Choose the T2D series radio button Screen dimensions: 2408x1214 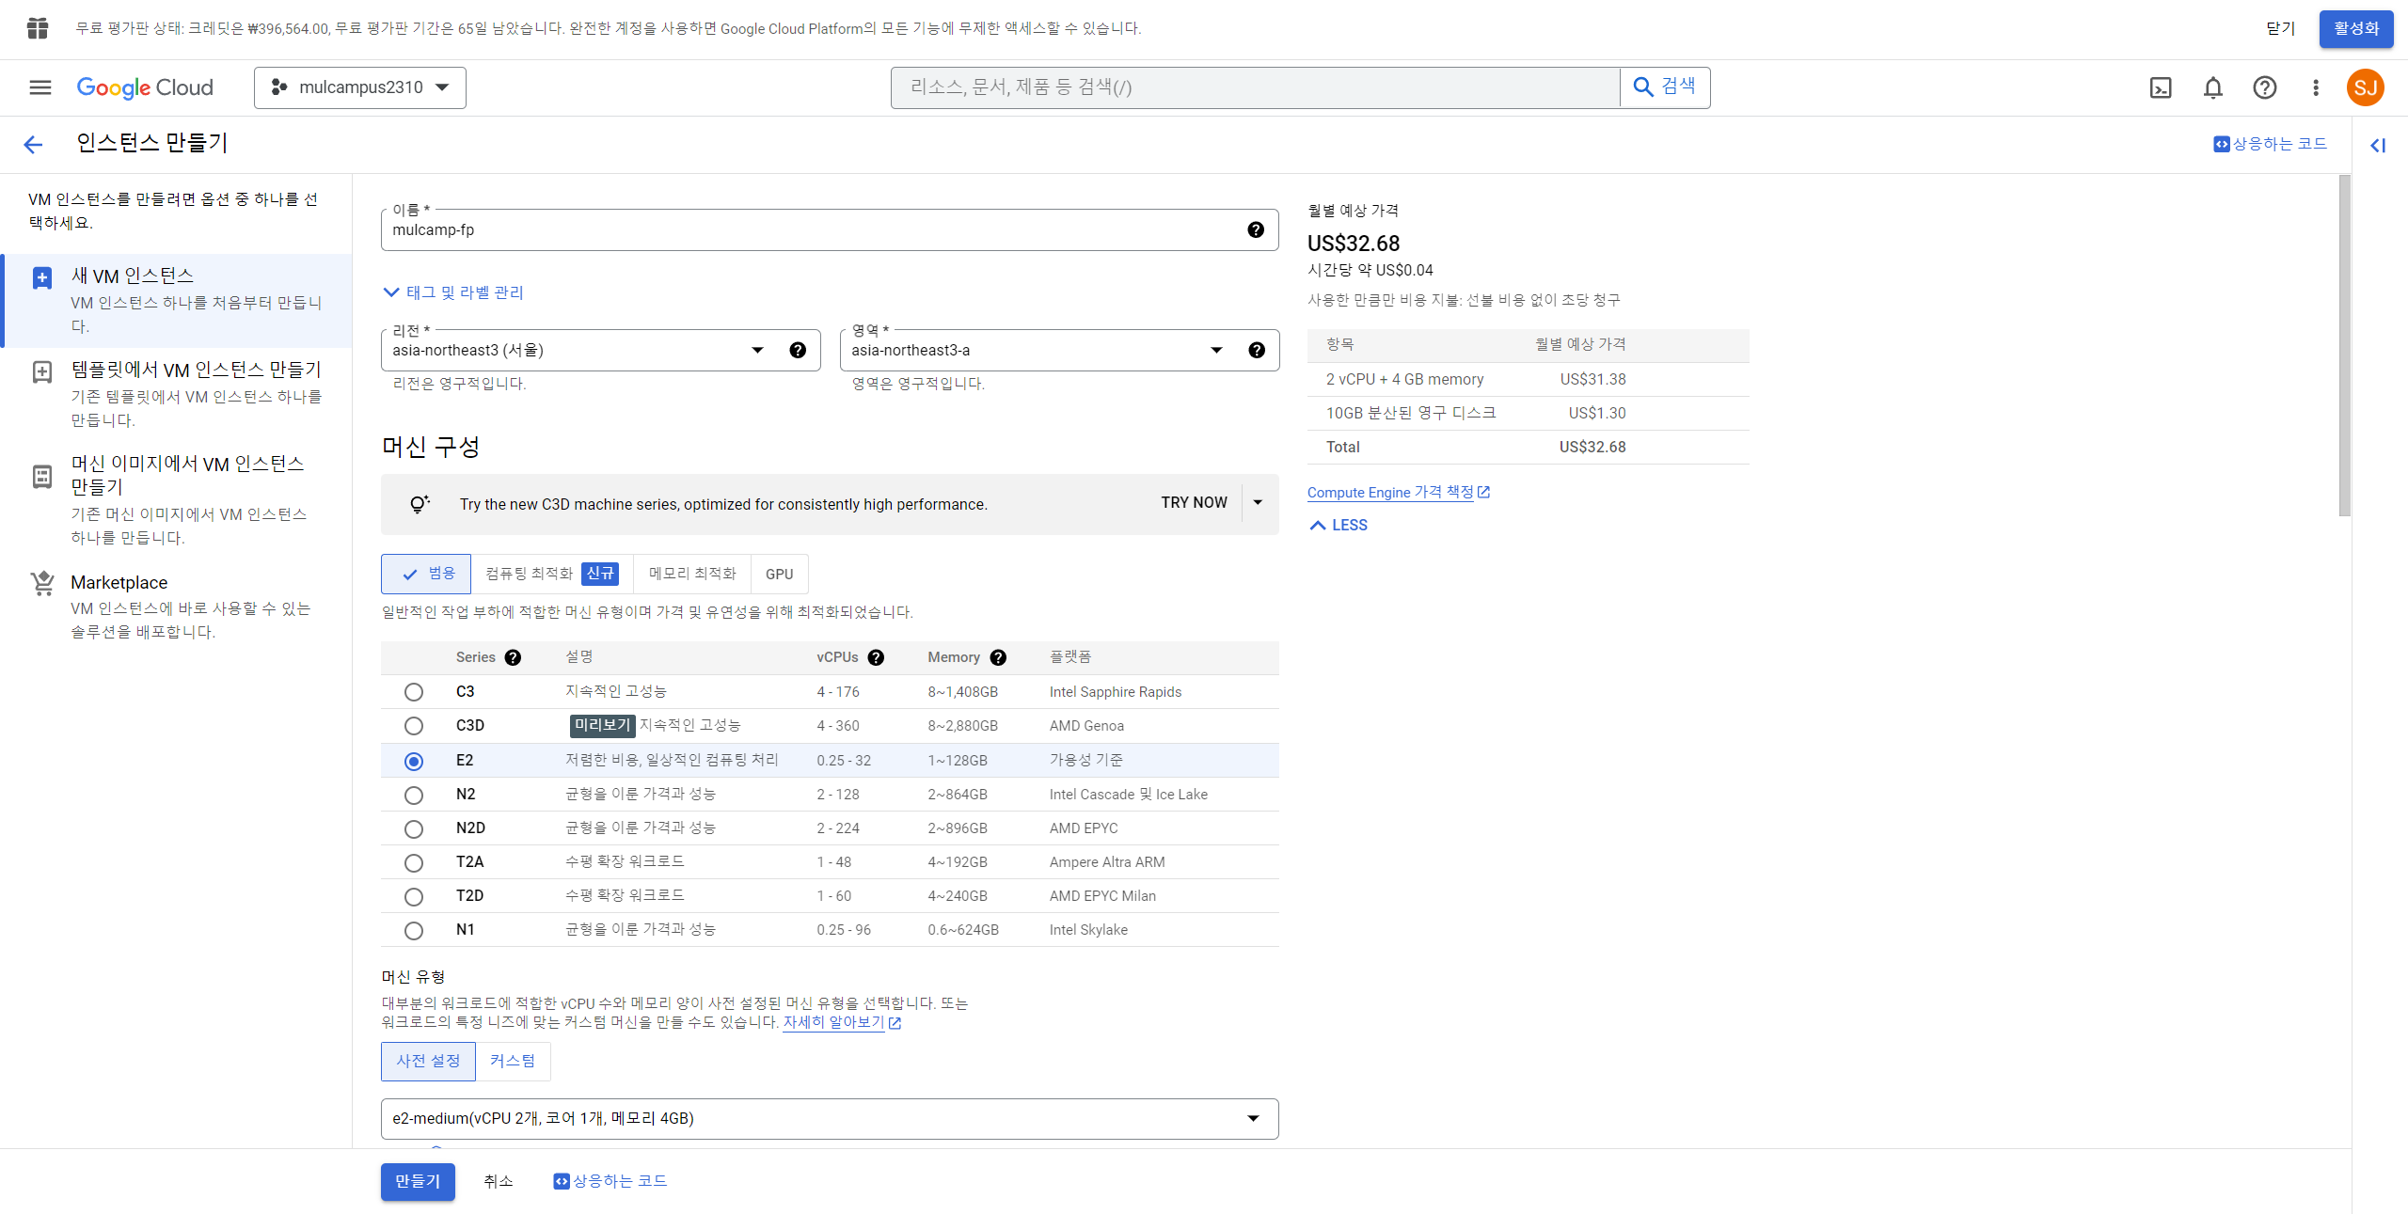pyautogui.click(x=414, y=896)
